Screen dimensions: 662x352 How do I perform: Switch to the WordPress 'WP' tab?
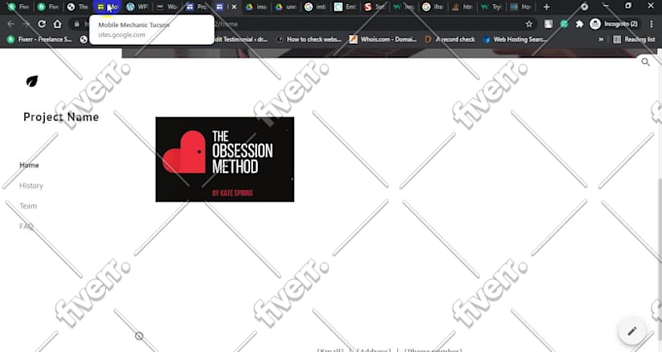point(137,7)
